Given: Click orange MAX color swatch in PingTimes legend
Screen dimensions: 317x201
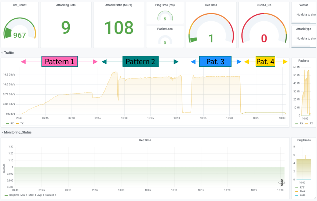Looking at the screenshot, I should [297, 191].
